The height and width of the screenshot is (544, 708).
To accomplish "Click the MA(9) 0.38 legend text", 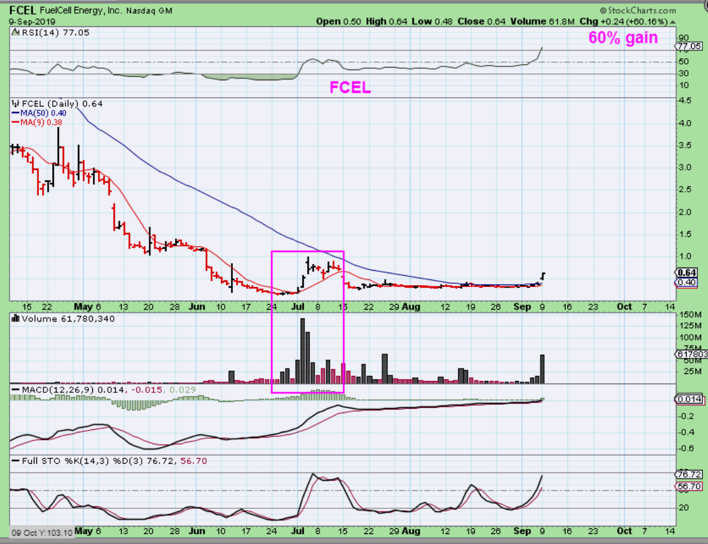I will pos(41,123).
